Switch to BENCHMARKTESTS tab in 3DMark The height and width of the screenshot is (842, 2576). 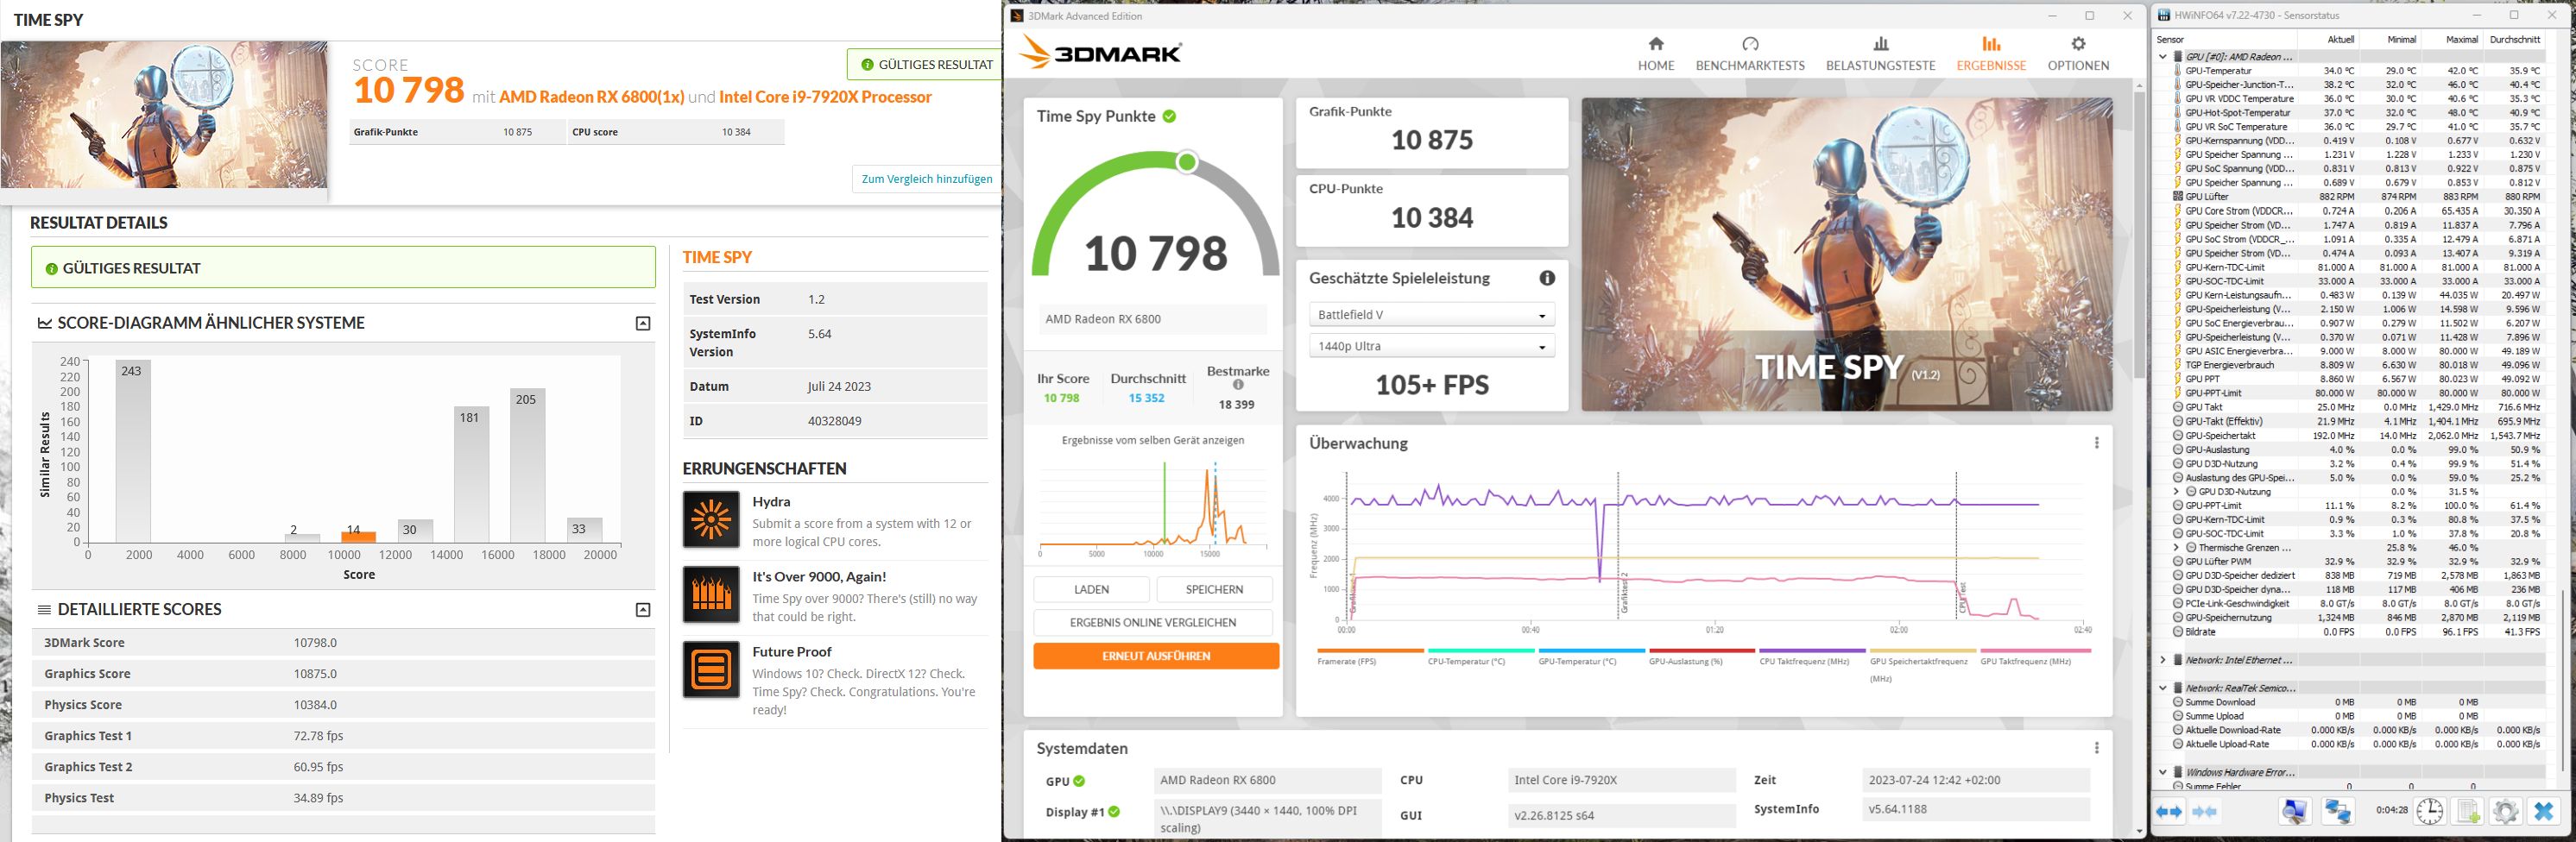pyautogui.click(x=1750, y=54)
